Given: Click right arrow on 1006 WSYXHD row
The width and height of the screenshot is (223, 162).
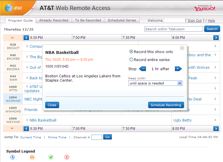Looking at the screenshot, I should tap(215, 120).
